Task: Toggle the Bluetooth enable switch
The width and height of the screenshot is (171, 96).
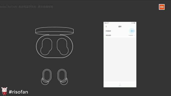Action: (133, 31)
